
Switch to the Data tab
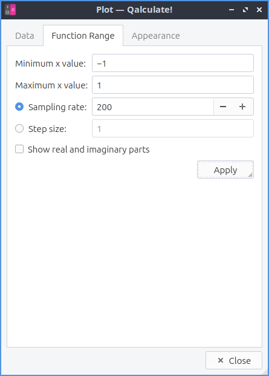(25, 36)
